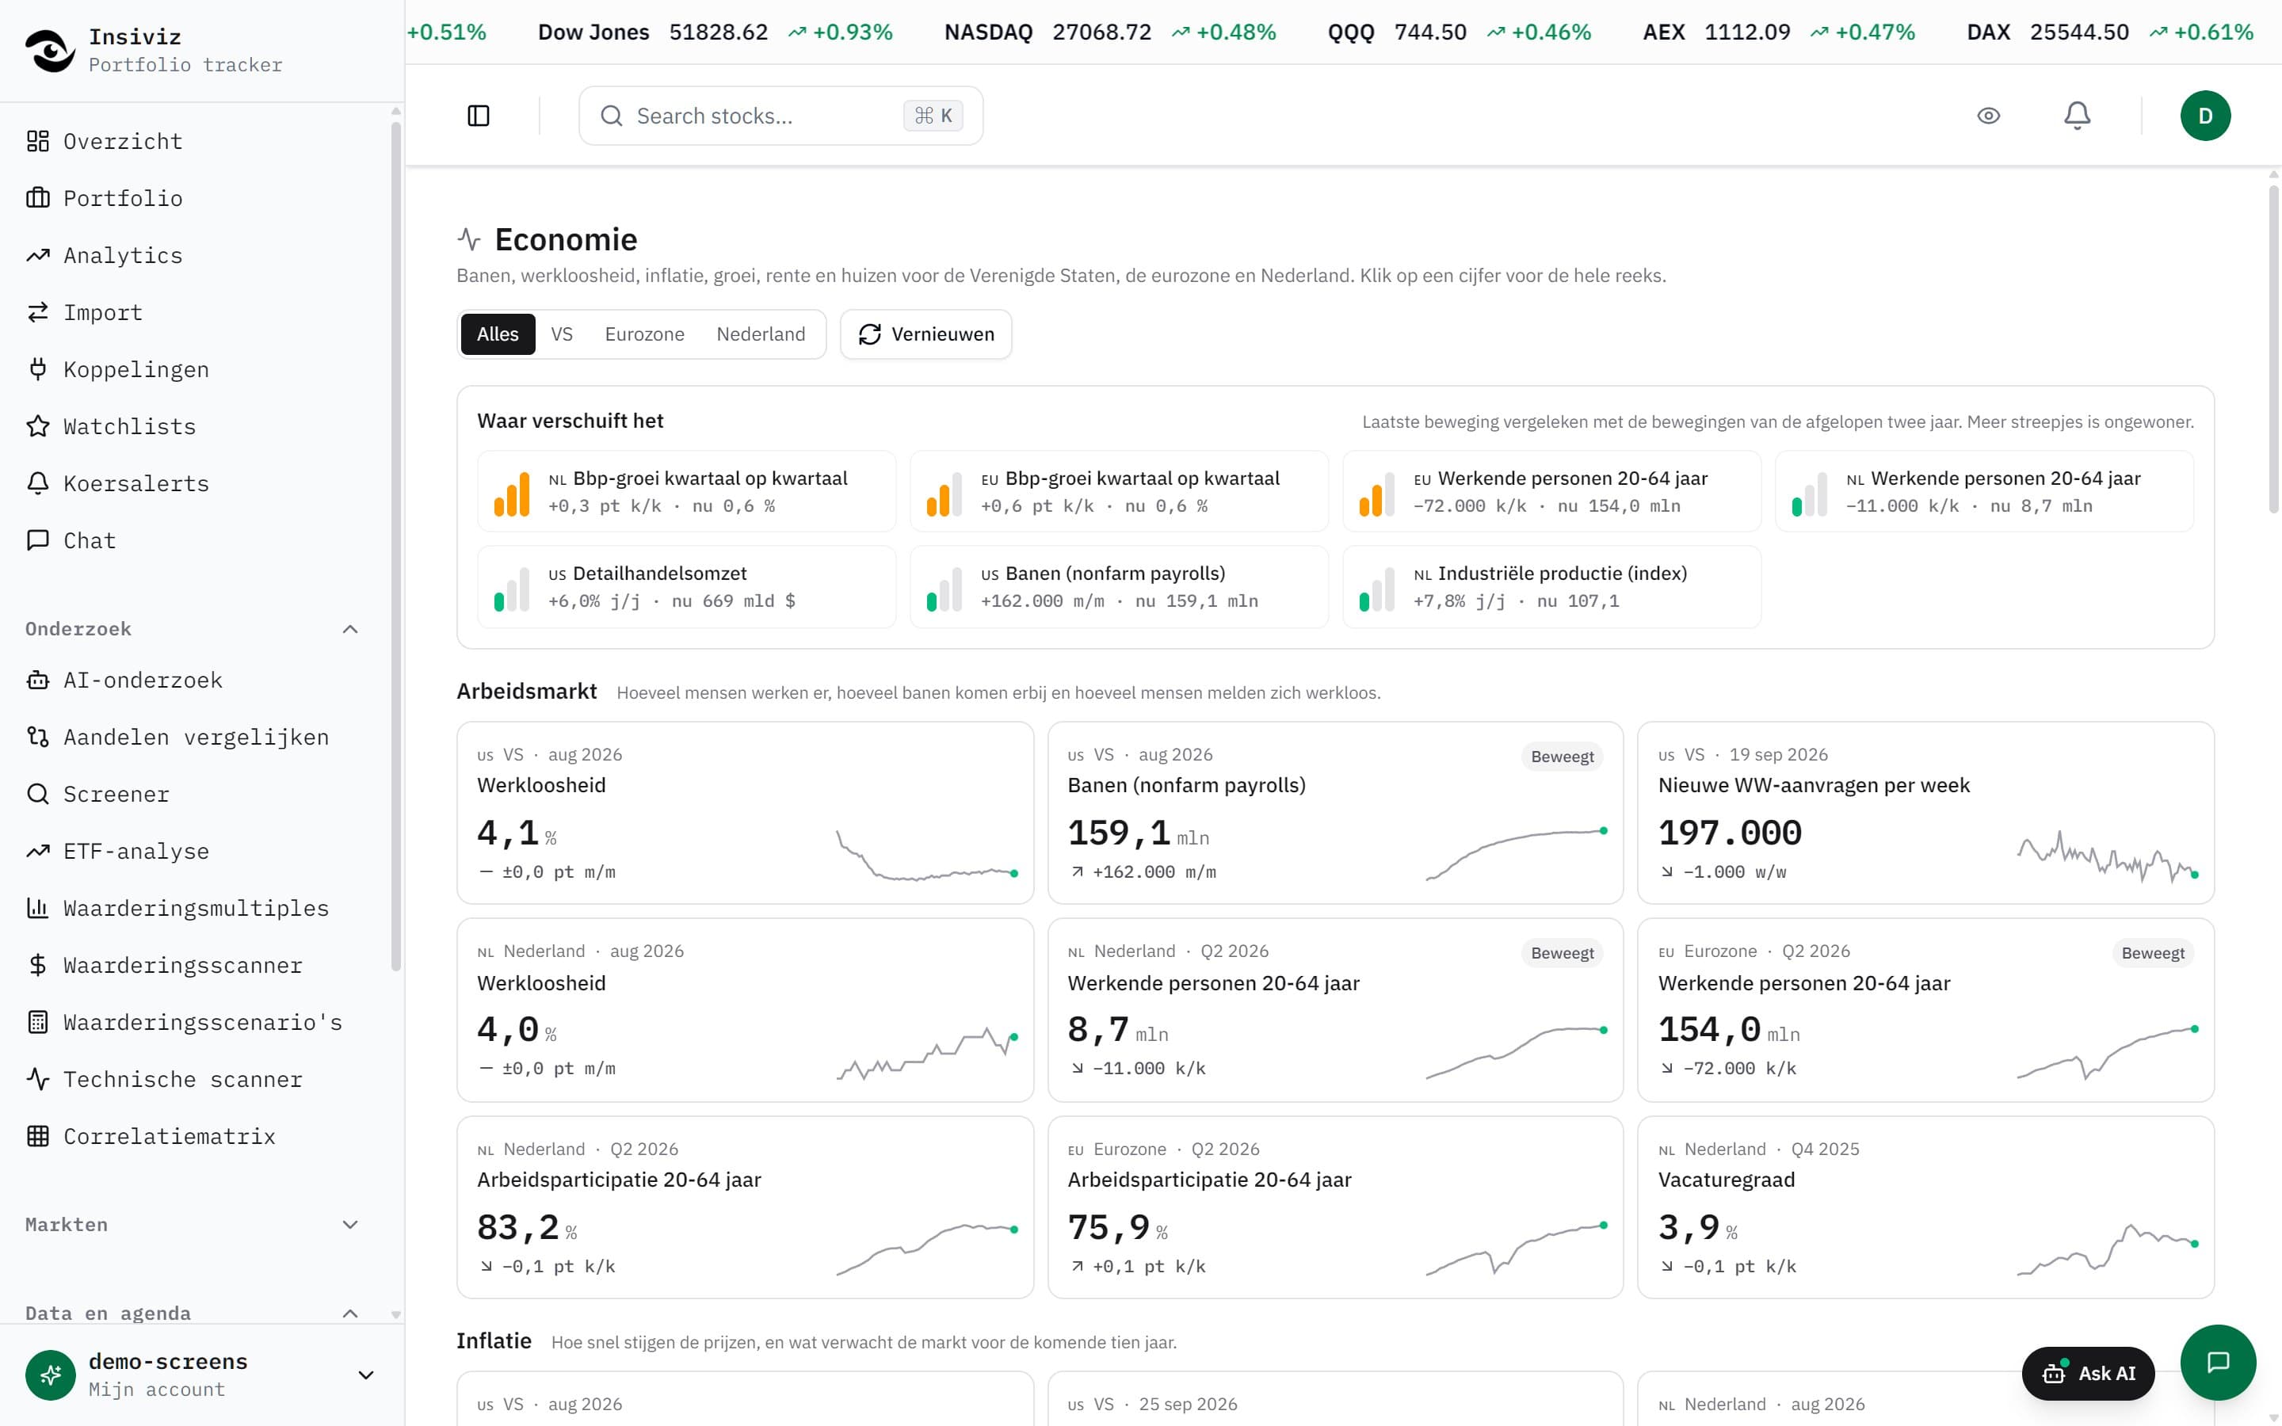
Task: Open the Portfolio menu item
Action: (x=195, y=198)
